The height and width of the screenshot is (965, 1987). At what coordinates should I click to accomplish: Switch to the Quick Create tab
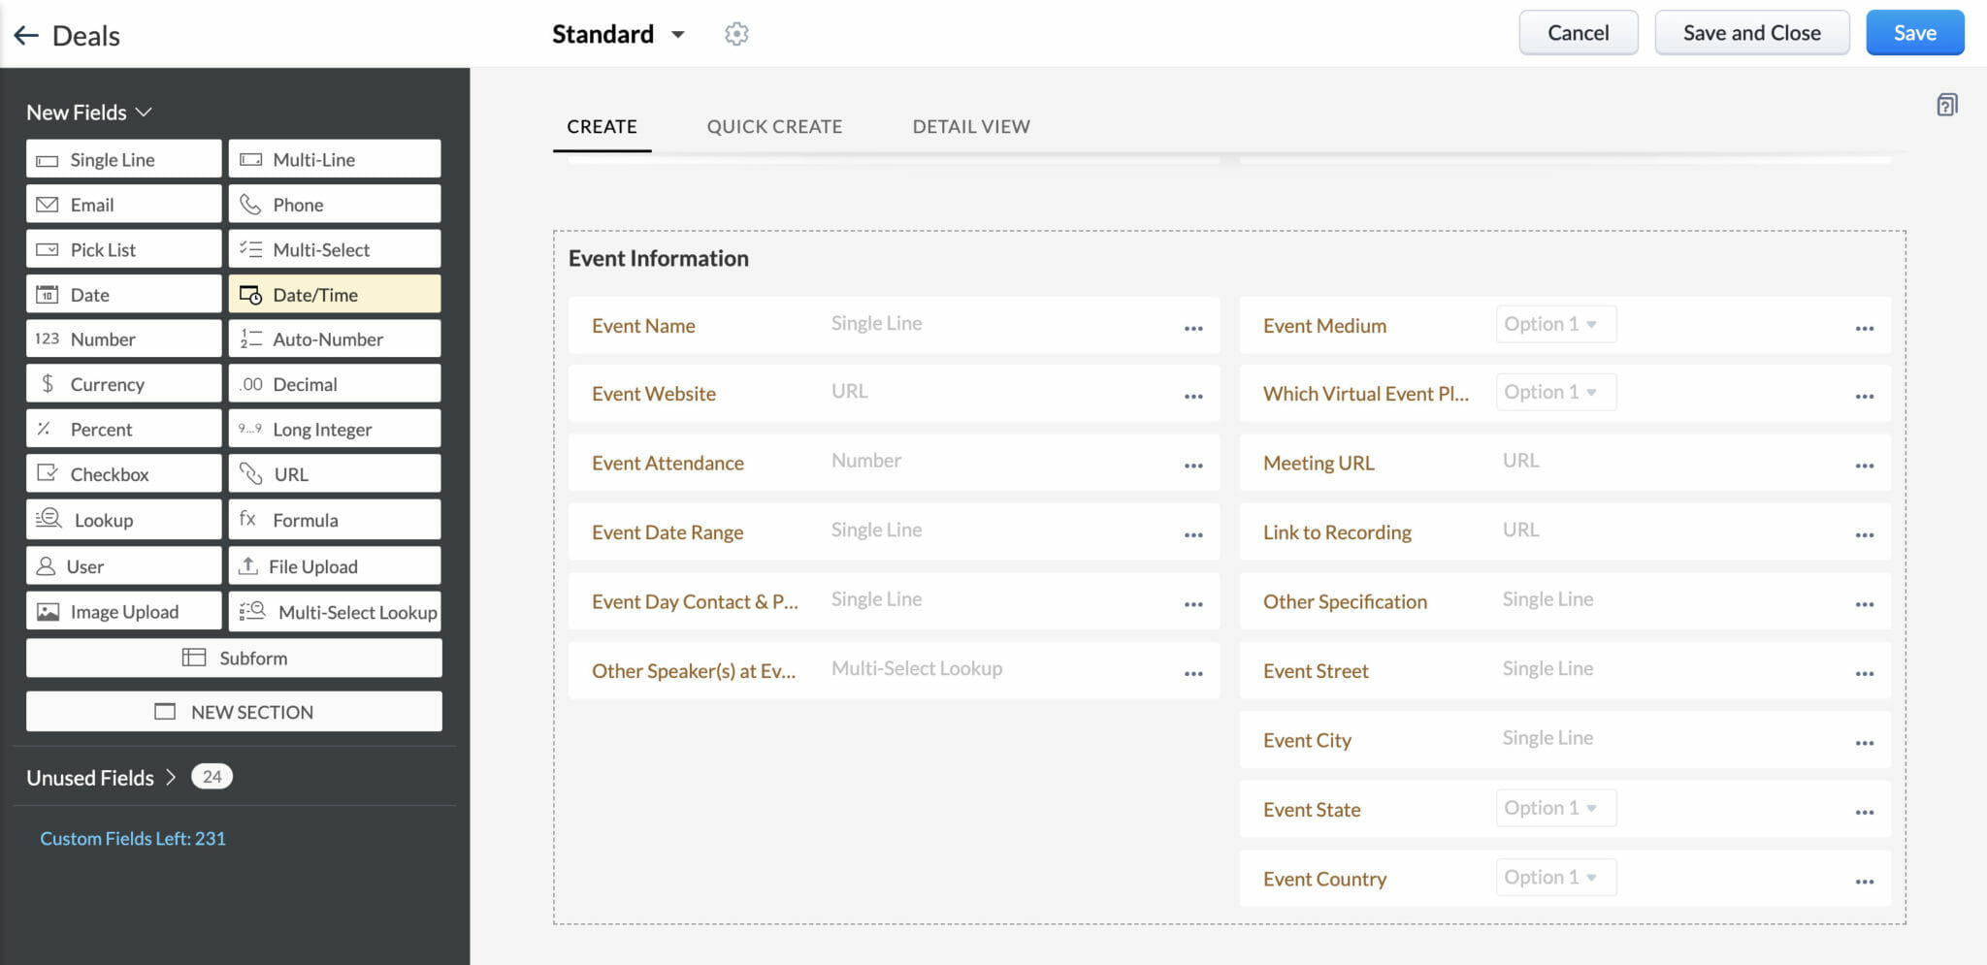coord(774,126)
